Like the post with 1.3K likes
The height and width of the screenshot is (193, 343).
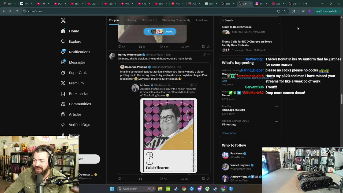[164, 47]
